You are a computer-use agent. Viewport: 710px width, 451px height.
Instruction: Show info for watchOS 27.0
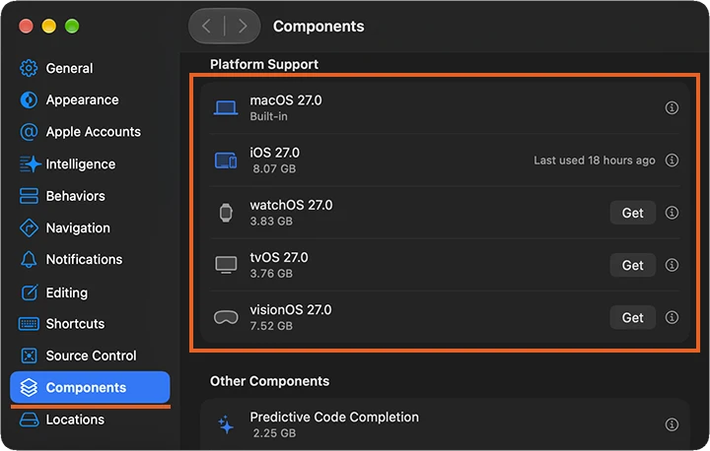(x=672, y=213)
